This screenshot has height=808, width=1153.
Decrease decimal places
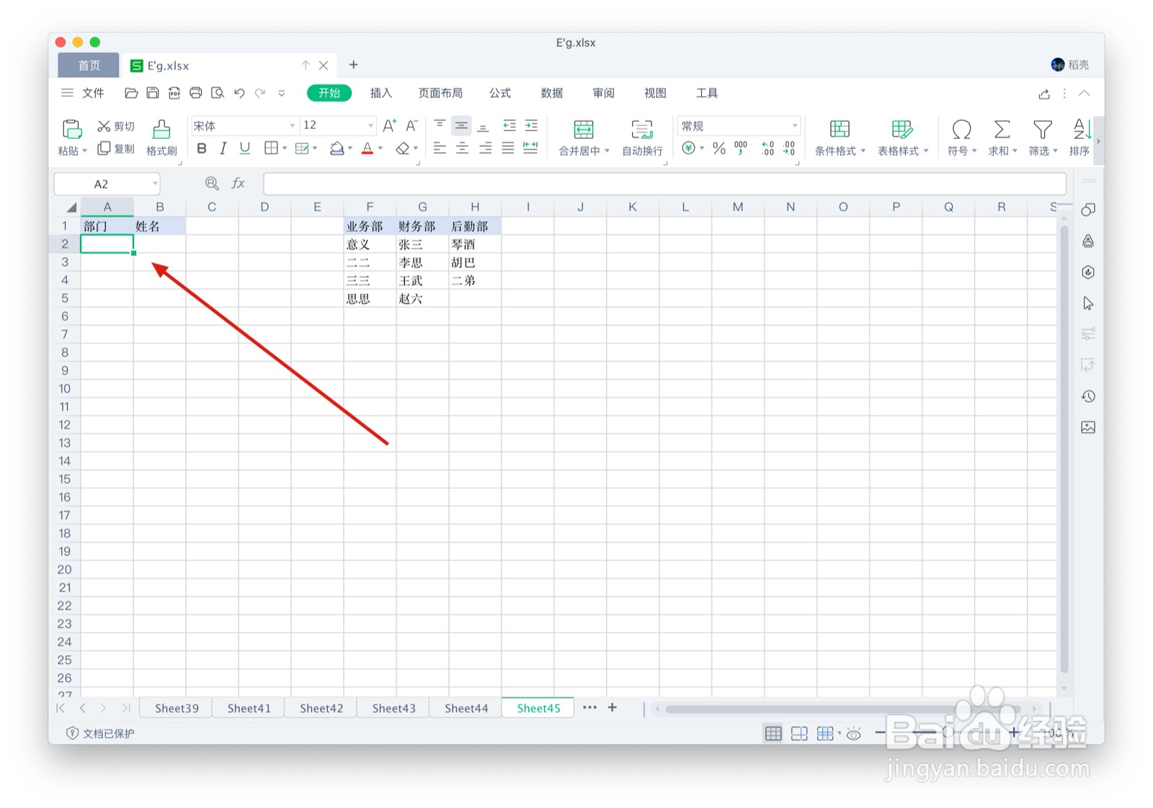789,148
